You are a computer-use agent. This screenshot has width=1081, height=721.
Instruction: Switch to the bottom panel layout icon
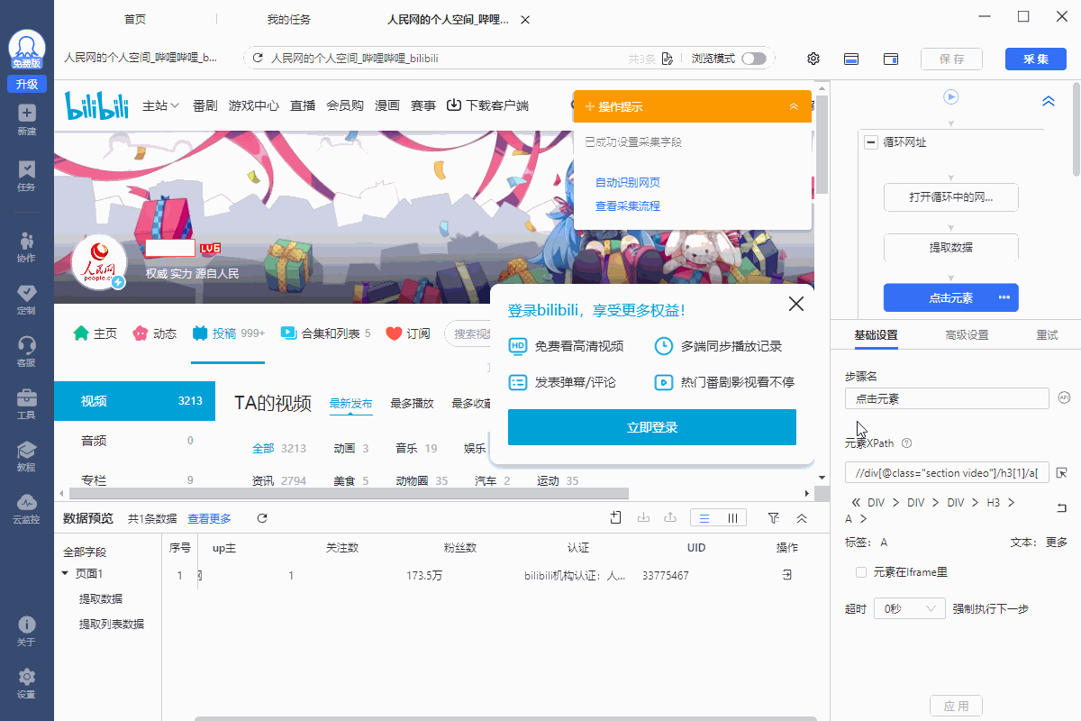click(851, 59)
